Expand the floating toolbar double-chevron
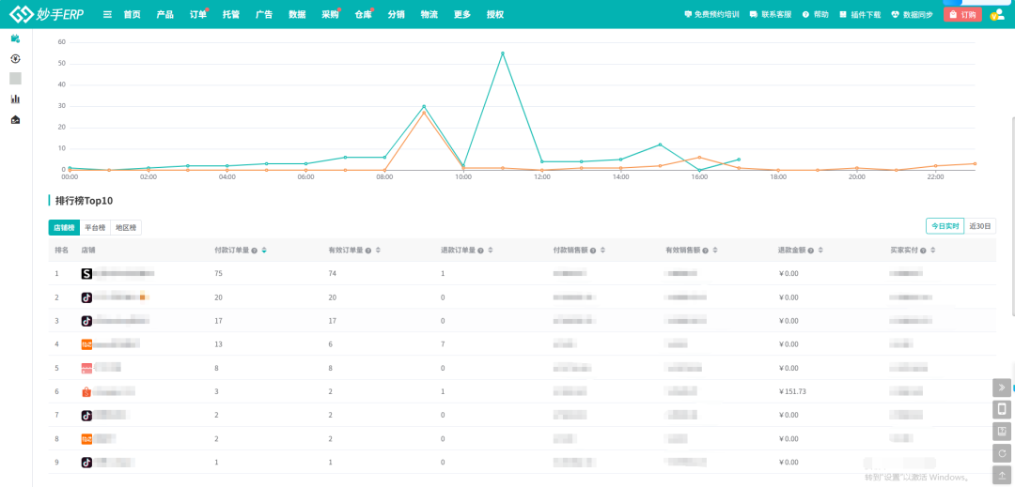The image size is (1015, 487). 1002,387
